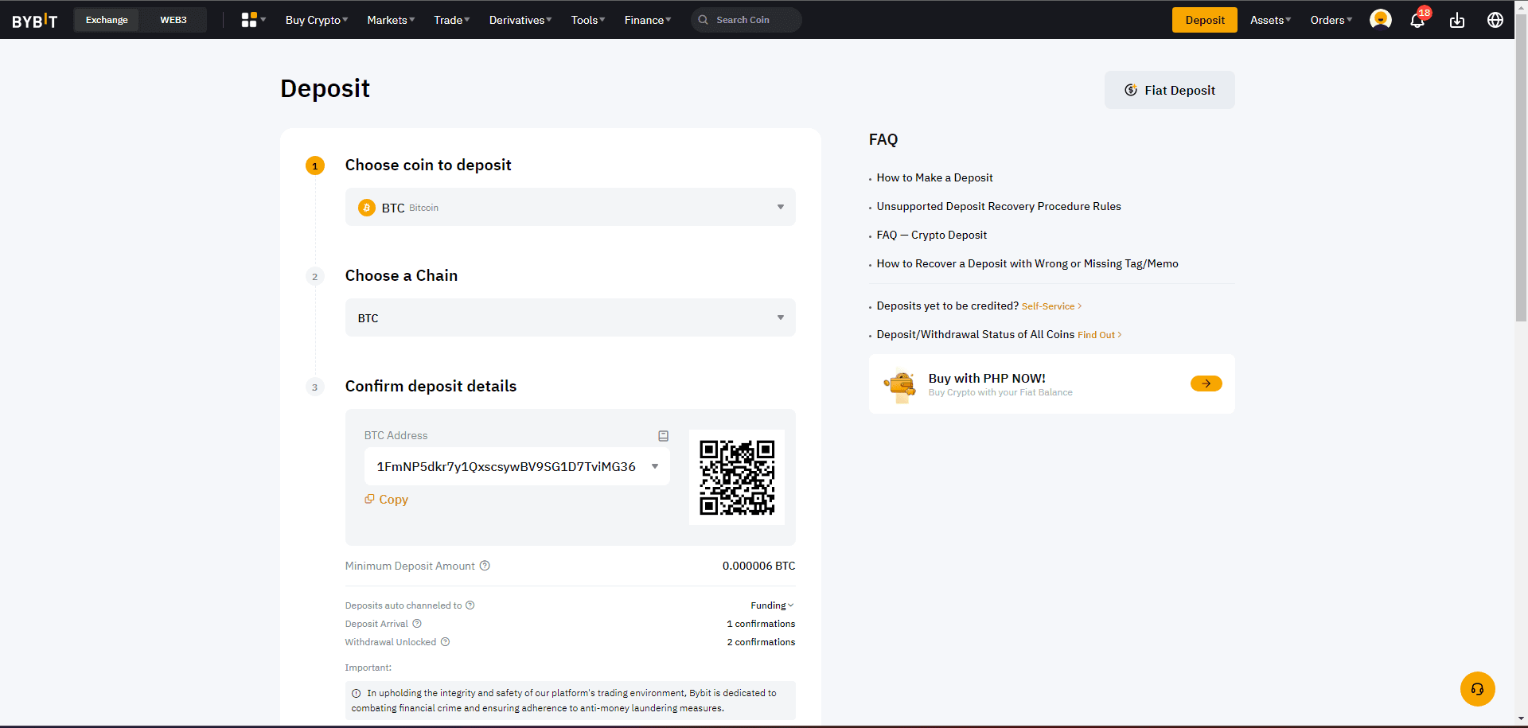Open the notifications bell icon
This screenshot has height=728, width=1528.
pyautogui.click(x=1417, y=20)
